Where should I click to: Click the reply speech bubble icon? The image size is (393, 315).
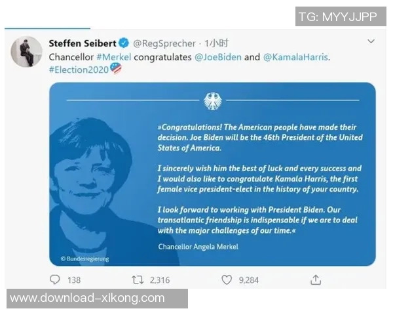[55, 280]
